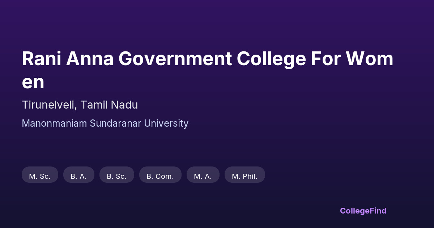
Task: Click the word University in affiliation text
Action: click(166, 123)
